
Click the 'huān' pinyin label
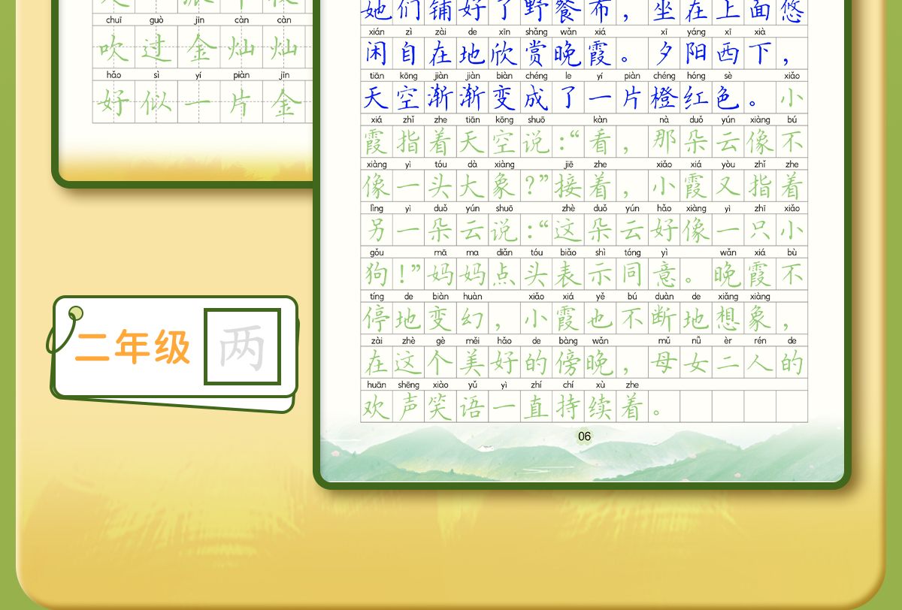377,385
